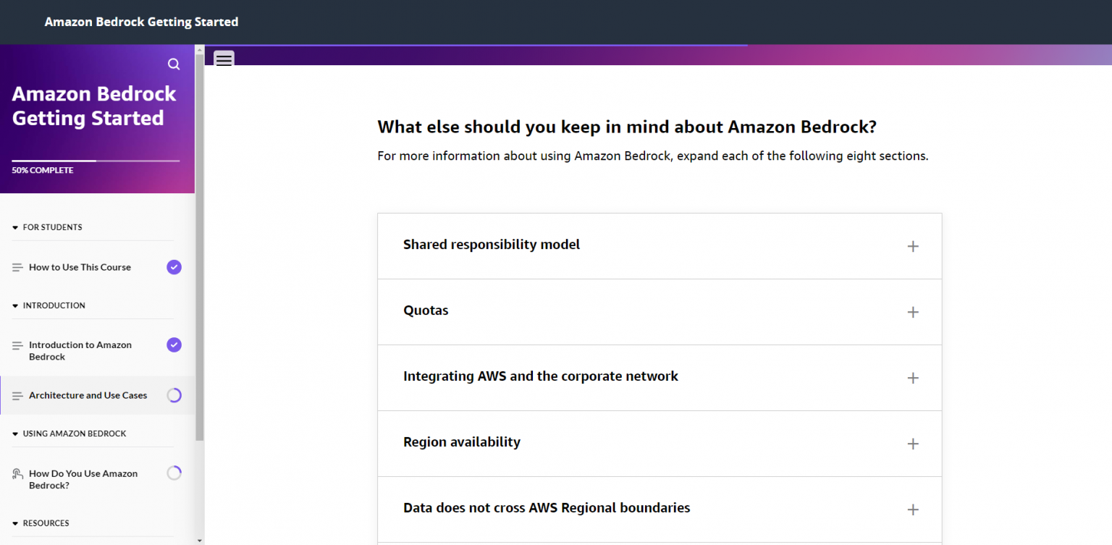
Task: Toggle the hamburger menu icon
Action: point(224,59)
